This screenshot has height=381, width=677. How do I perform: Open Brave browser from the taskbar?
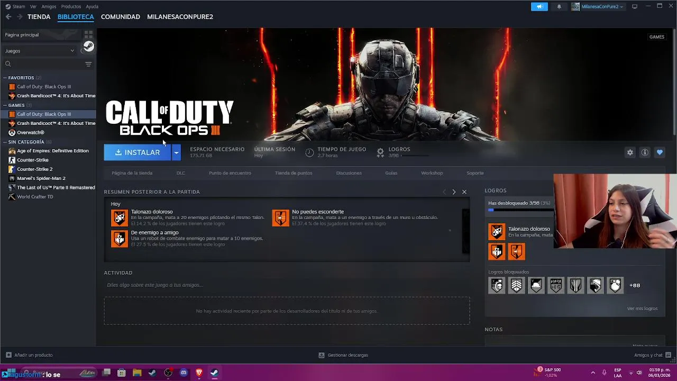[x=199, y=373]
